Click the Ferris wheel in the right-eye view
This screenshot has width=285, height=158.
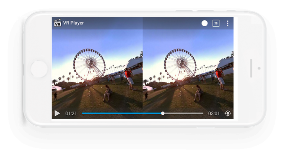click(180, 64)
